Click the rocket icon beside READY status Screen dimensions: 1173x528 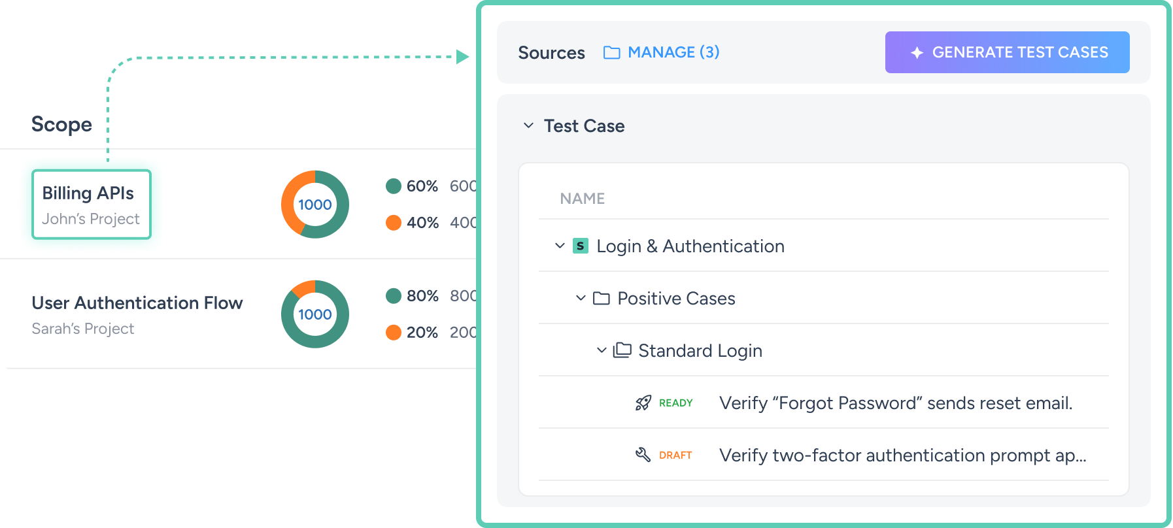point(643,403)
